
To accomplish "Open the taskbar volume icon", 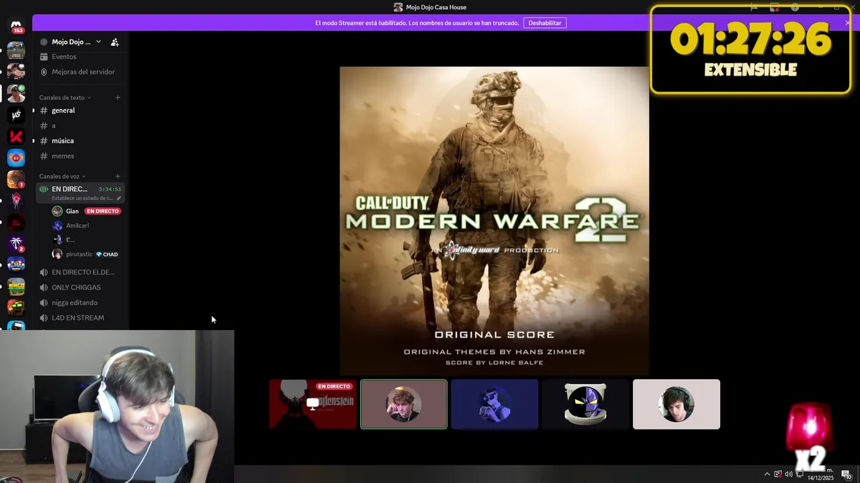I will click(x=789, y=474).
